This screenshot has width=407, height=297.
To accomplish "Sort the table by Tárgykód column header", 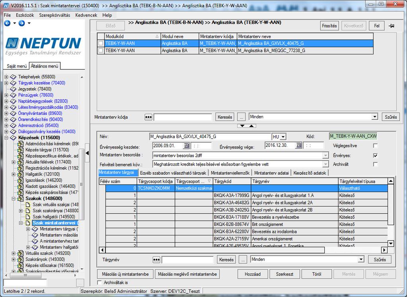I will click(x=232, y=181).
